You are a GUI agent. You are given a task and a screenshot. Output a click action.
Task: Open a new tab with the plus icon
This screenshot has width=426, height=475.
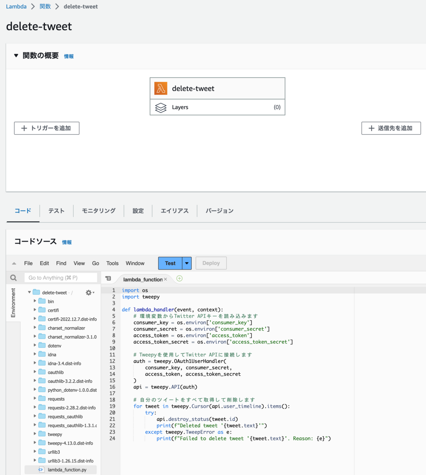coord(180,279)
